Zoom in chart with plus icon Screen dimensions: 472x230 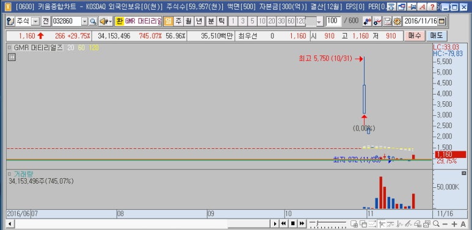454,224
